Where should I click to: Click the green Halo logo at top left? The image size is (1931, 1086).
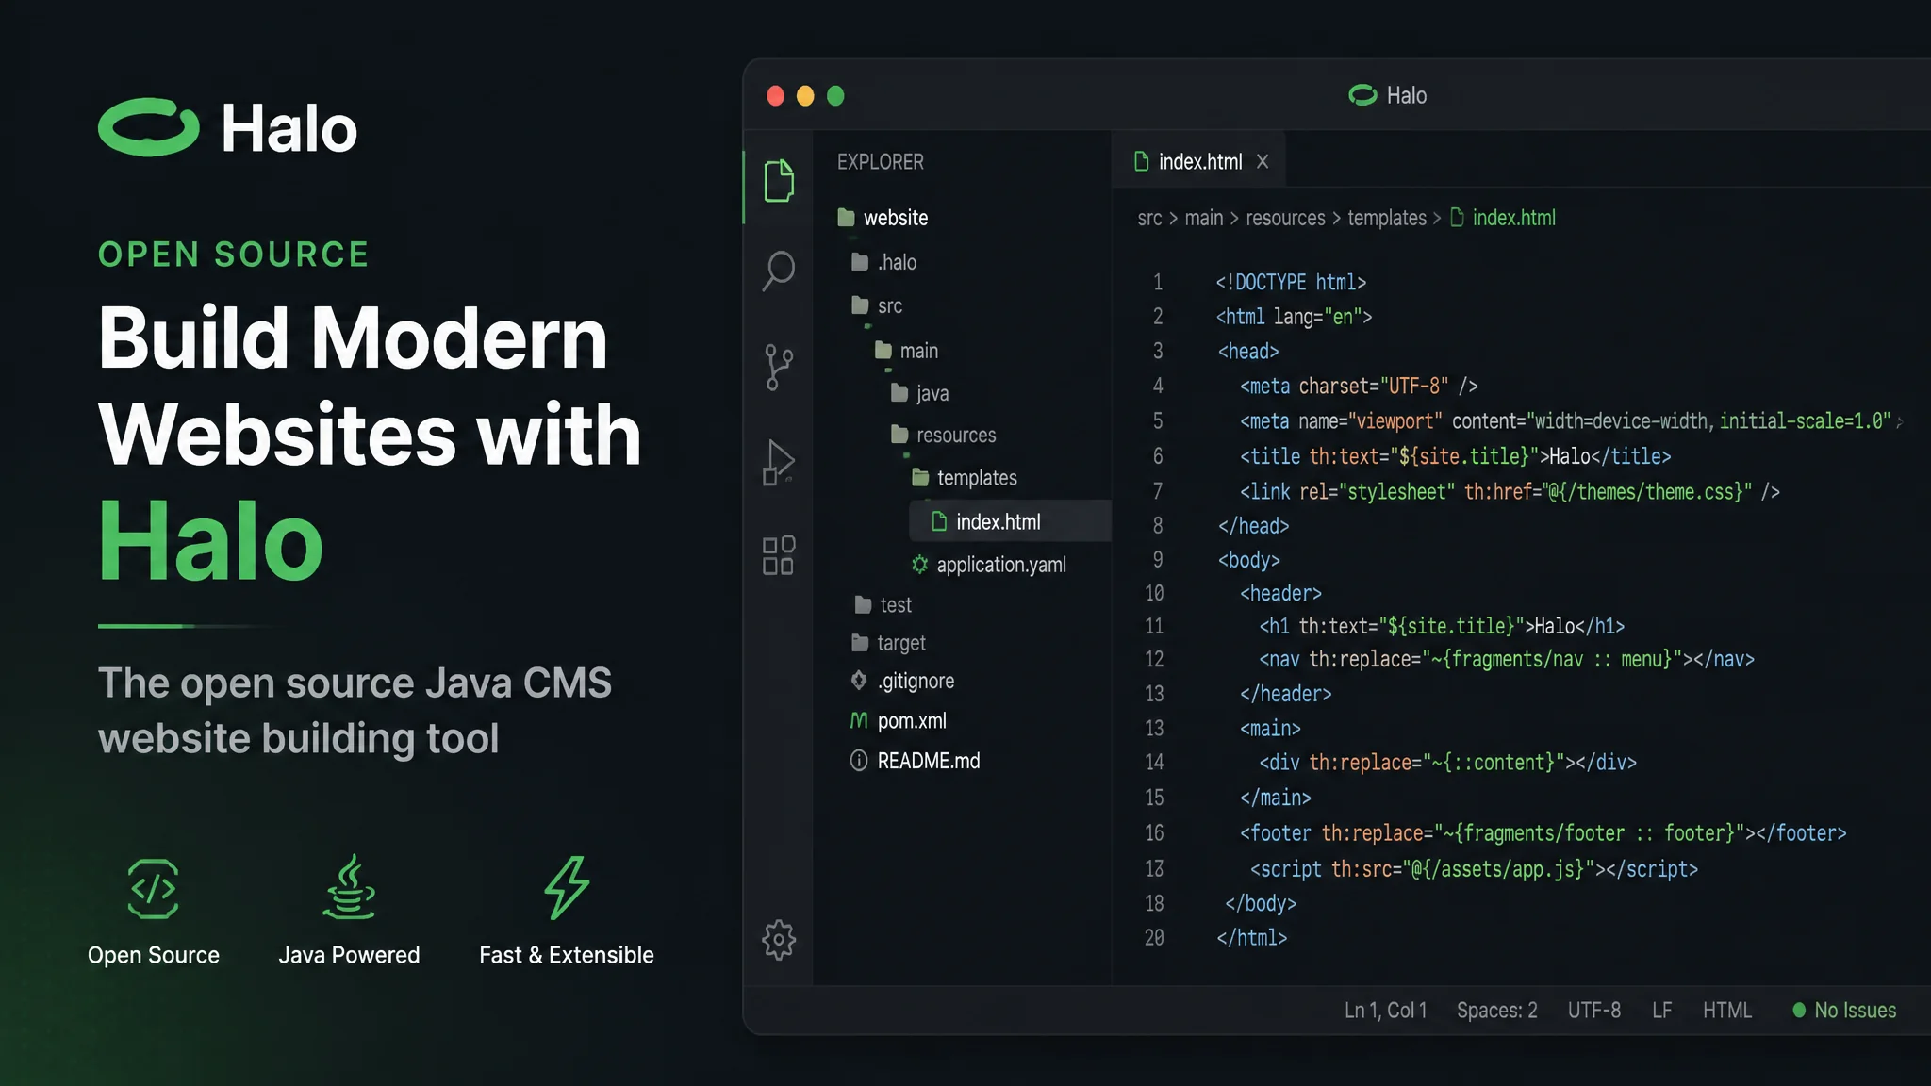click(x=149, y=127)
